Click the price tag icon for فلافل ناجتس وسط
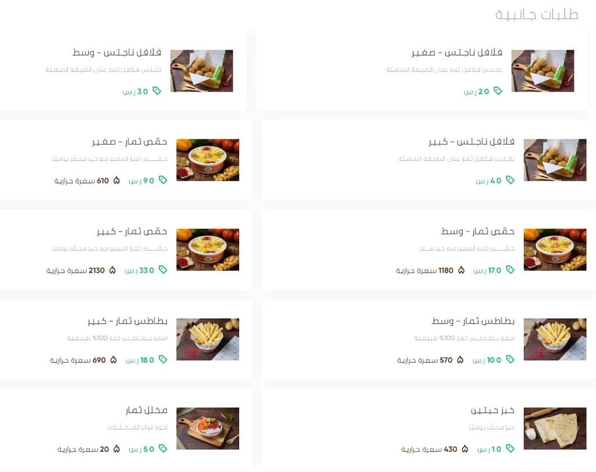 click(x=157, y=90)
